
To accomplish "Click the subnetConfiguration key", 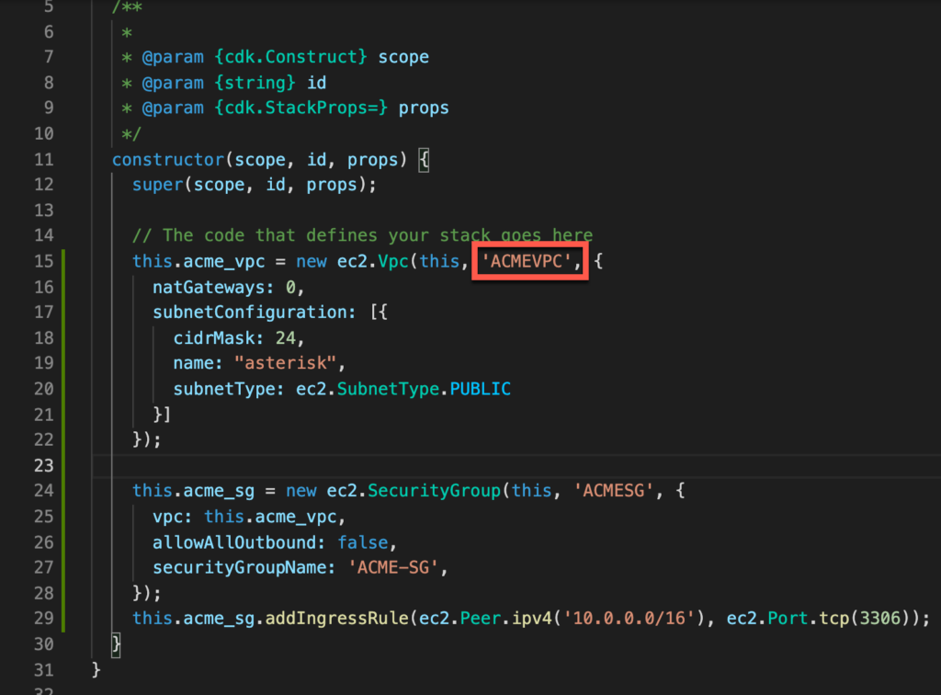I will (x=249, y=312).
